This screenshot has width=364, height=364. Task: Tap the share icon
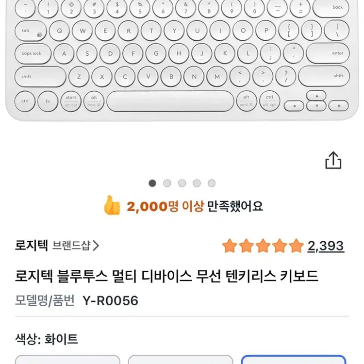click(x=333, y=161)
